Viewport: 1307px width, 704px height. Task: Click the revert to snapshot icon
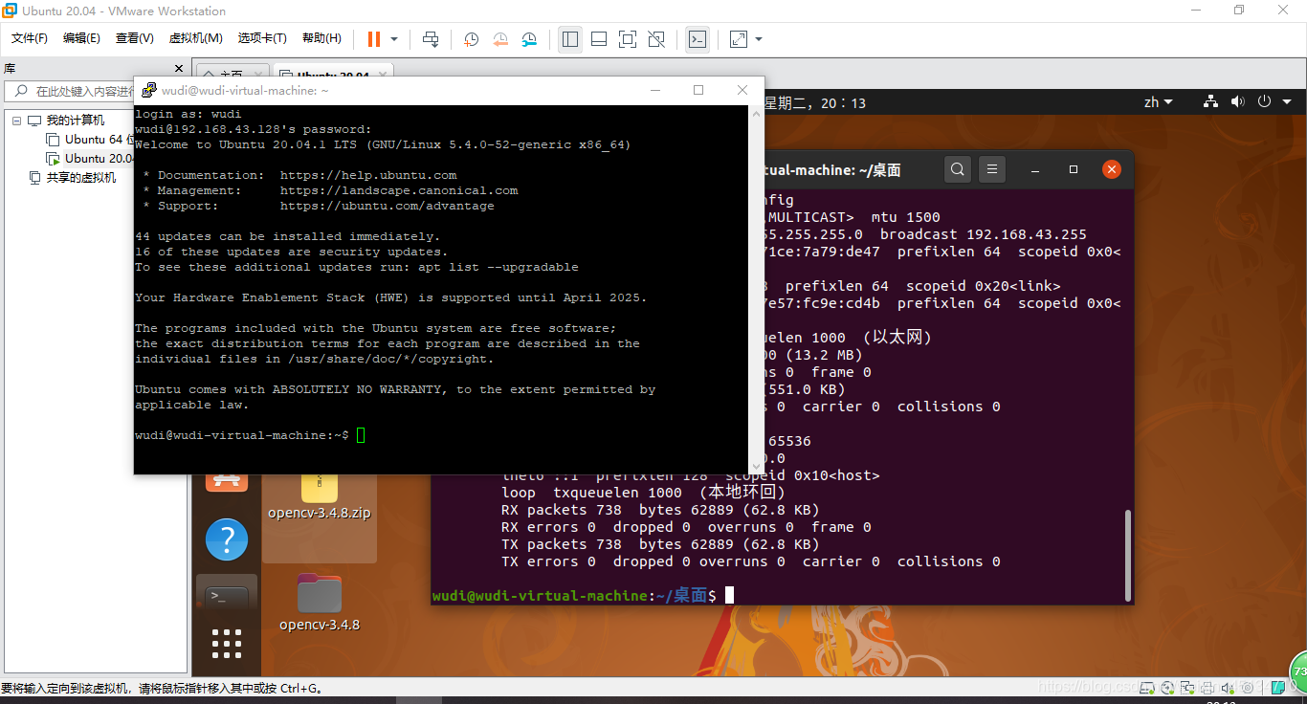500,39
